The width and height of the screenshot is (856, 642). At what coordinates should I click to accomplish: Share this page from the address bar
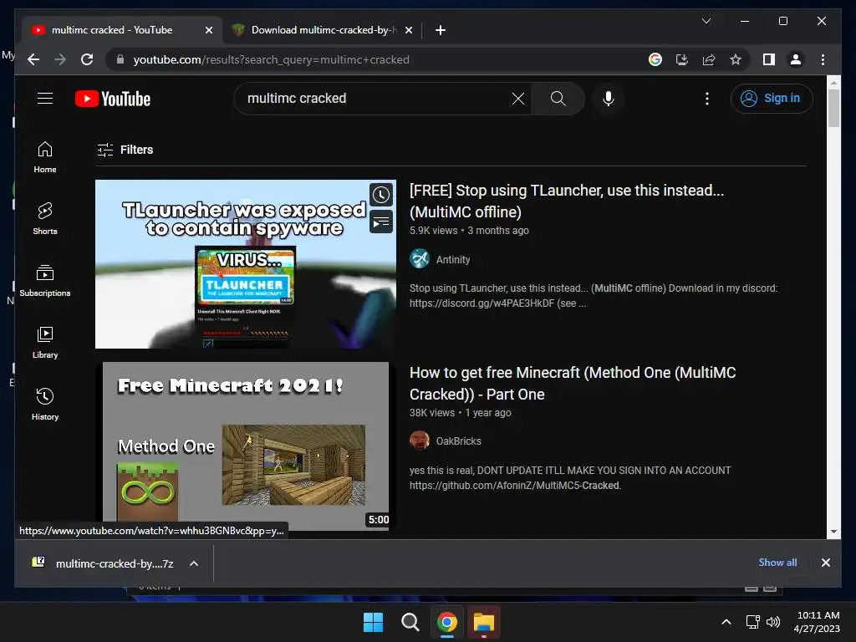(x=709, y=59)
